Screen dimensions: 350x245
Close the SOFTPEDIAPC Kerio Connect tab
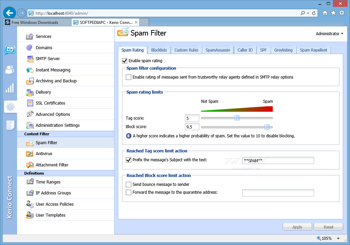pyautogui.click(x=136, y=22)
